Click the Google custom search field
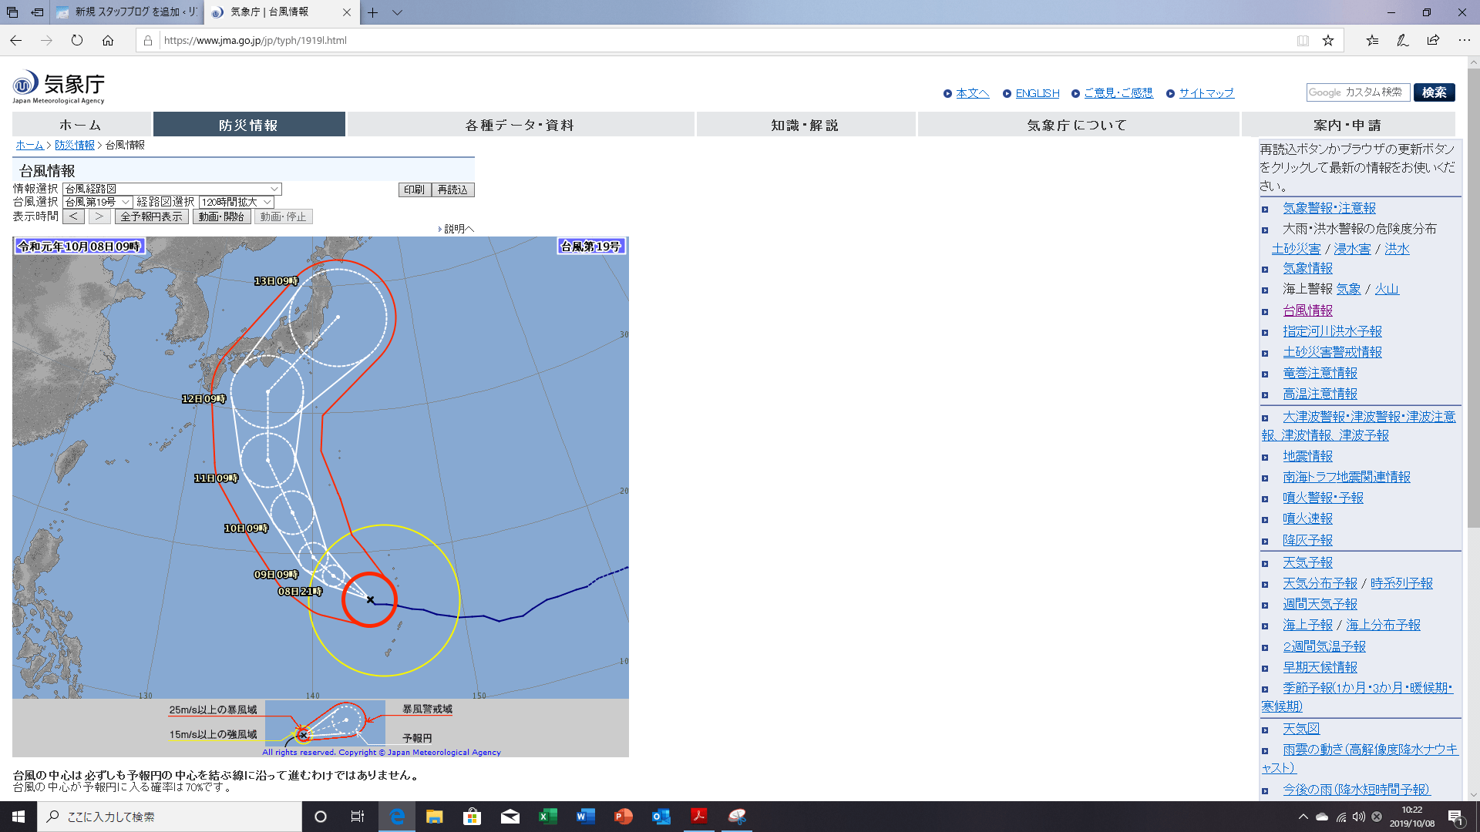The width and height of the screenshot is (1480, 832). pos(1357,92)
